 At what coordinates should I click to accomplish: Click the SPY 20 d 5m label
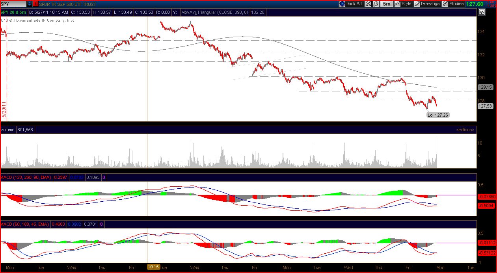[x=14, y=12]
